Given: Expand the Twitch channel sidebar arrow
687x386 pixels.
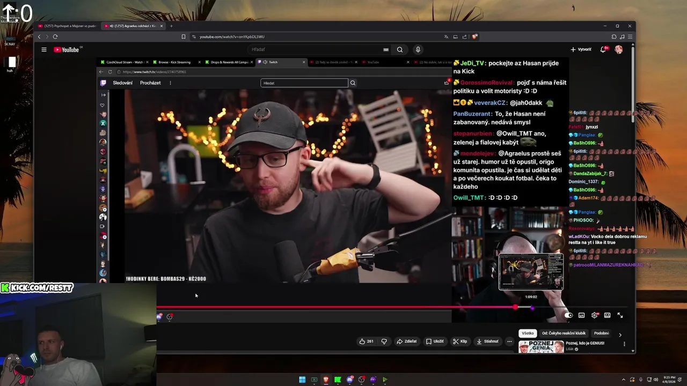Looking at the screenshot, I should click(104, 95).
